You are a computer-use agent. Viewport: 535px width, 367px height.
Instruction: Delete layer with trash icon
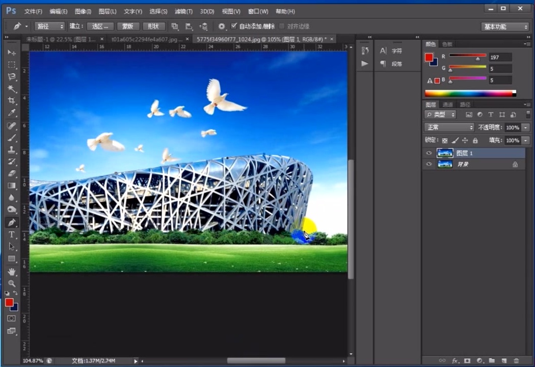click(x=516, y=360)
